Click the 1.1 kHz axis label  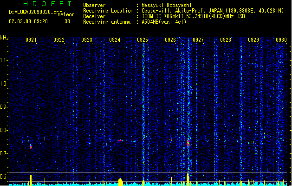click(4, 60)
